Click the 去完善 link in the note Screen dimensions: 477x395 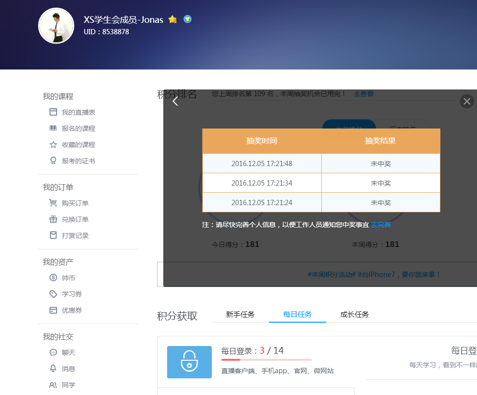(381, 225)
